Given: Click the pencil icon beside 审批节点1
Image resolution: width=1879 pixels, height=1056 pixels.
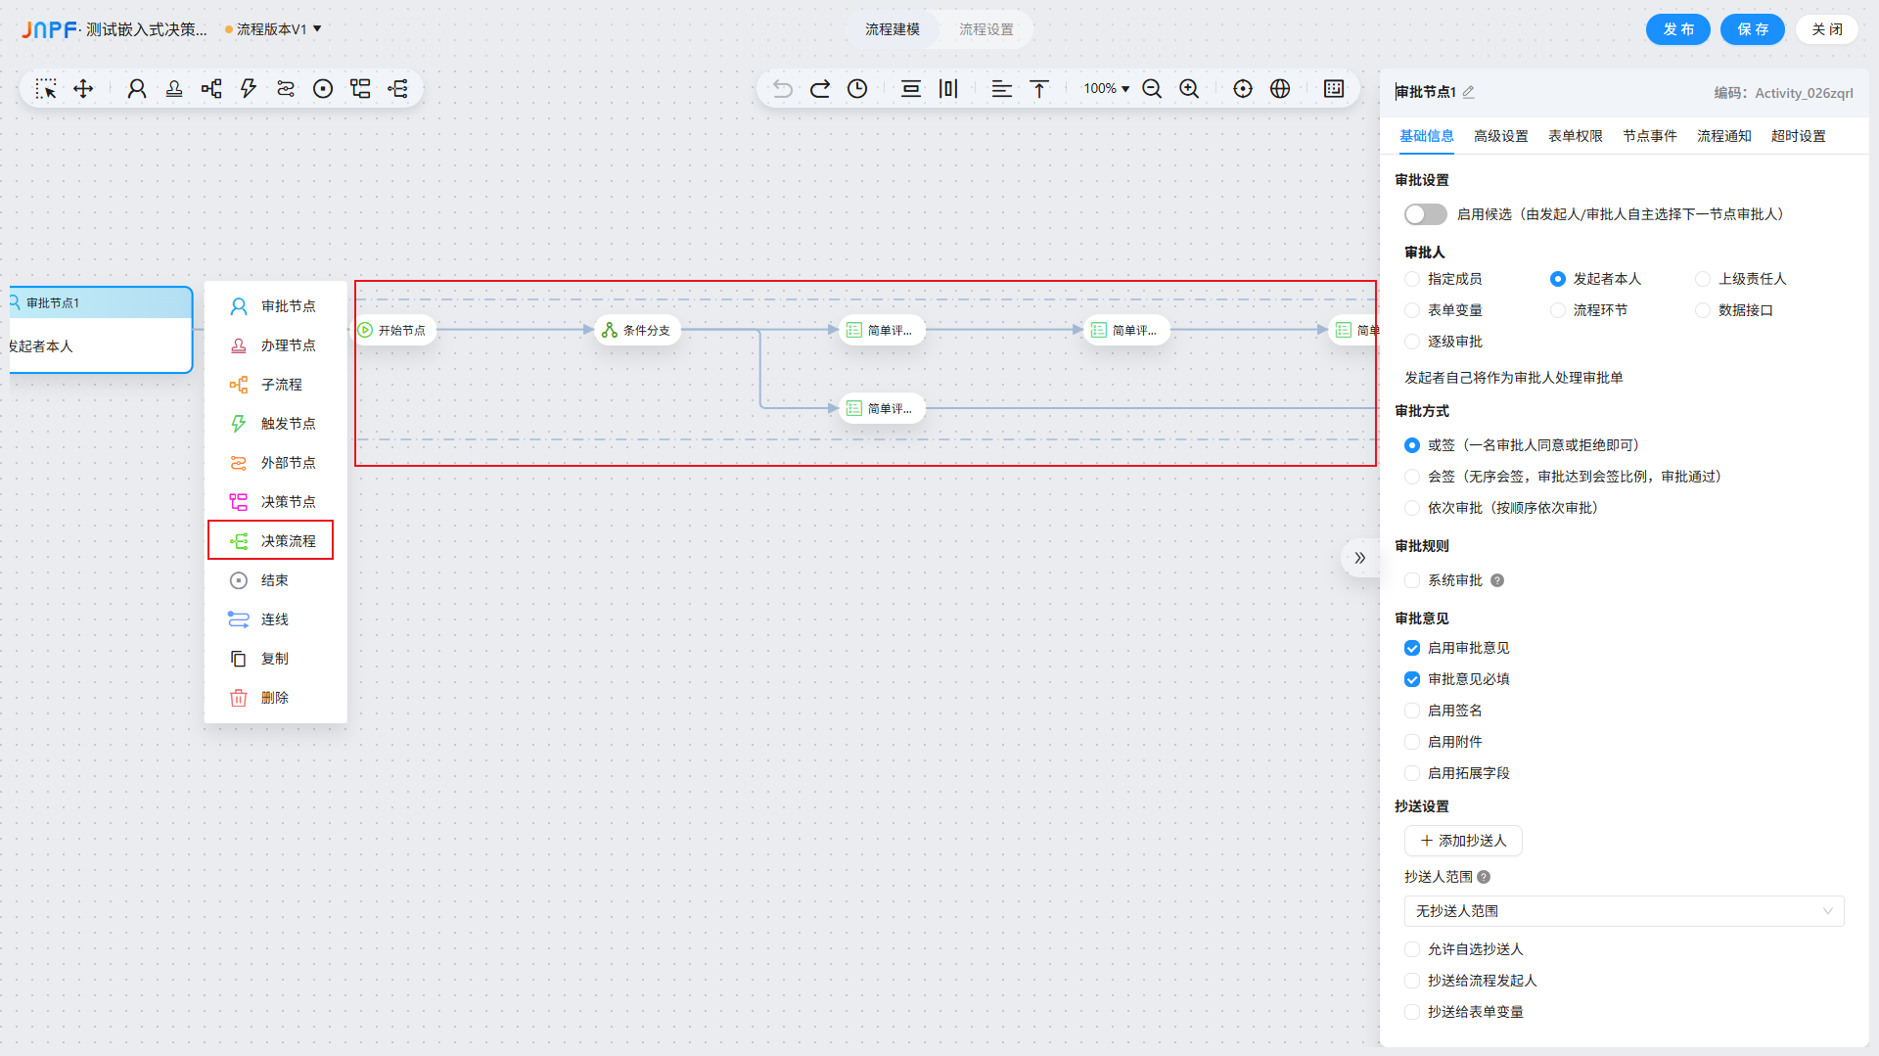Looking at the screenshot, I should pyautogui.click(x=1469, y=92).
